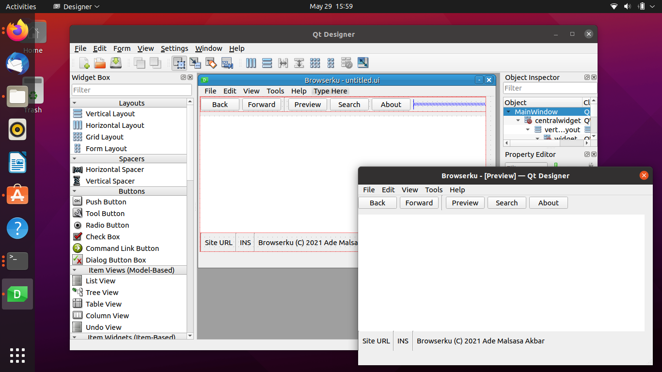Collapse MainWindow node in Object Inspector
Viewport: 662px width, 372px height.
pos(508,111)
